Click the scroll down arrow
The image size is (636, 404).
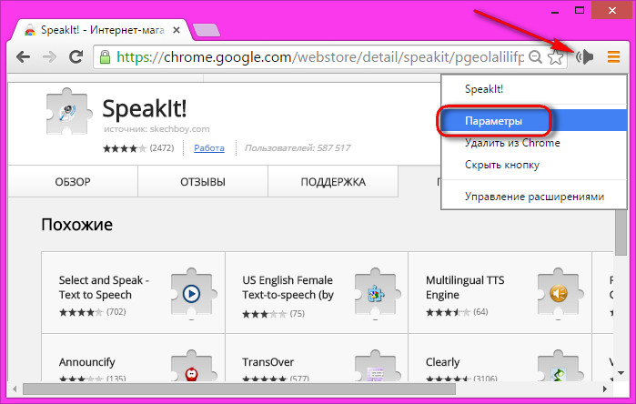click(621, 373)
